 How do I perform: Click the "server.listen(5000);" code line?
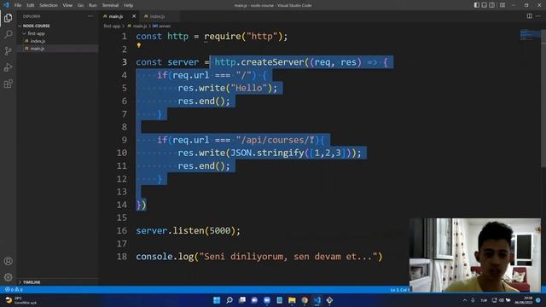point(188,231)
